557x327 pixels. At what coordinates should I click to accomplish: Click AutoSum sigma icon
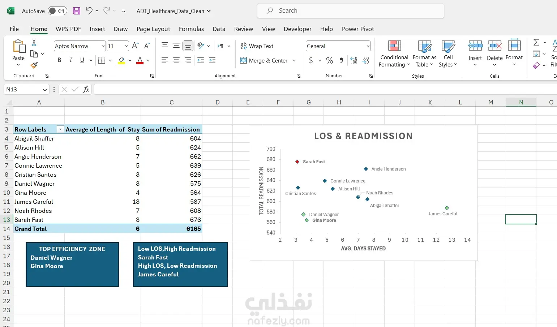coord(536,43)
